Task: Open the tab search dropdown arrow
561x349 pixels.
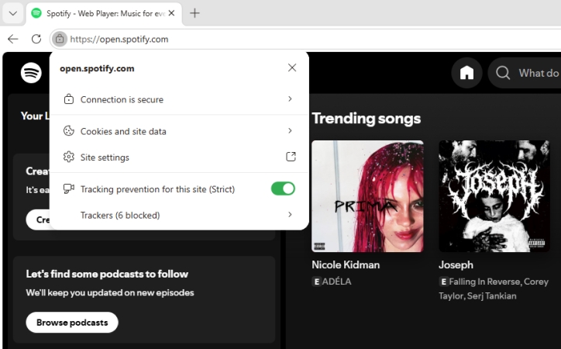Action: pyautogui.click(x=13, y=14)
